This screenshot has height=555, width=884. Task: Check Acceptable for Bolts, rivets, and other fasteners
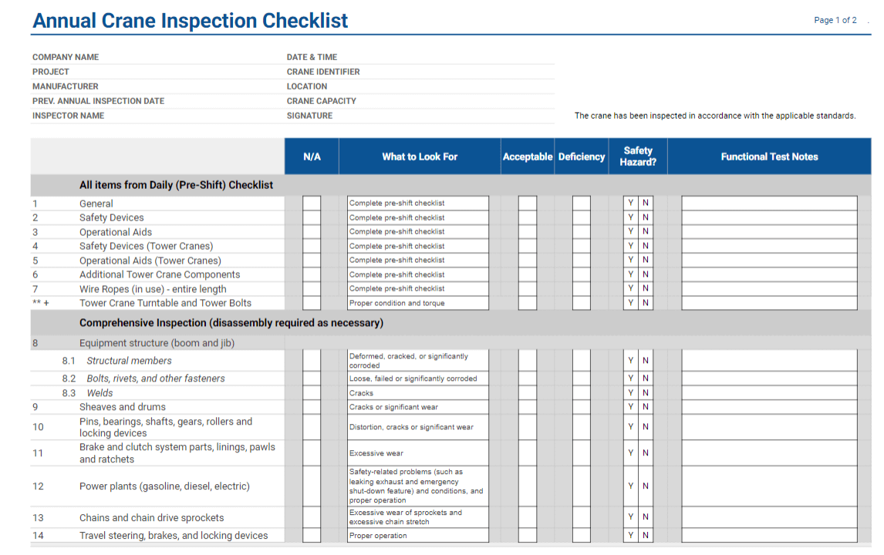click(527, 378)
